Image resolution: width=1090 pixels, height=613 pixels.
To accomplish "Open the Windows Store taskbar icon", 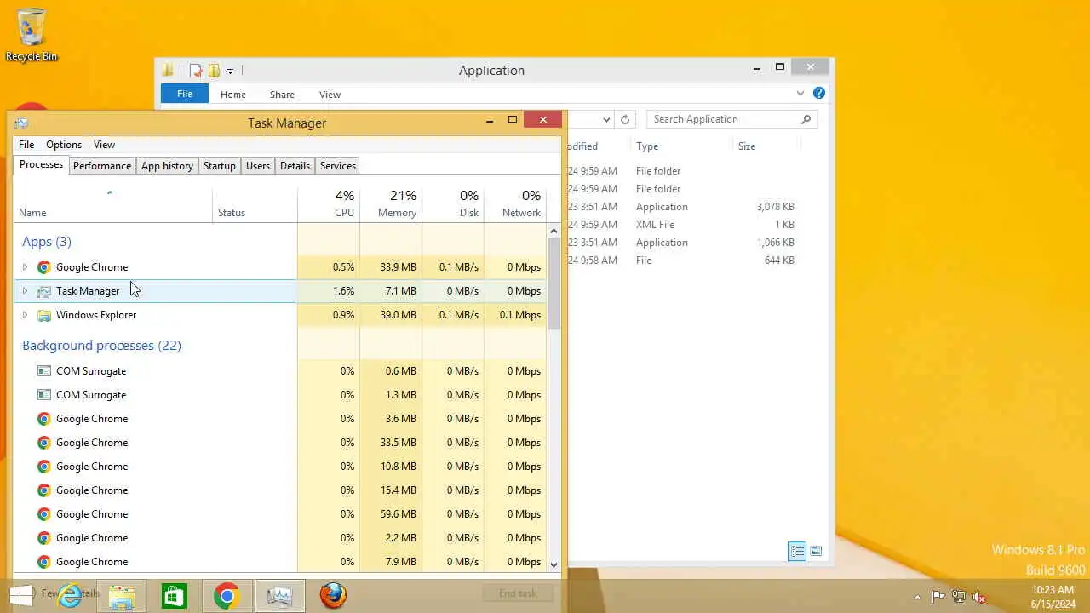I will click(x=174, y=596).
